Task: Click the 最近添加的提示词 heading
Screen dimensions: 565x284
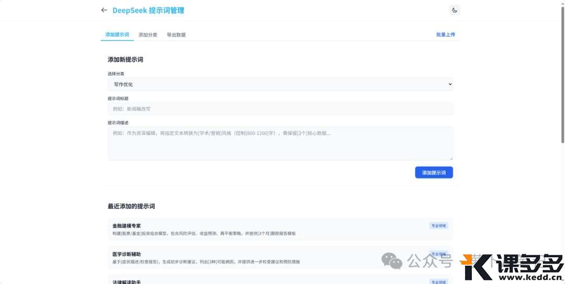Action: pos(131,207)
